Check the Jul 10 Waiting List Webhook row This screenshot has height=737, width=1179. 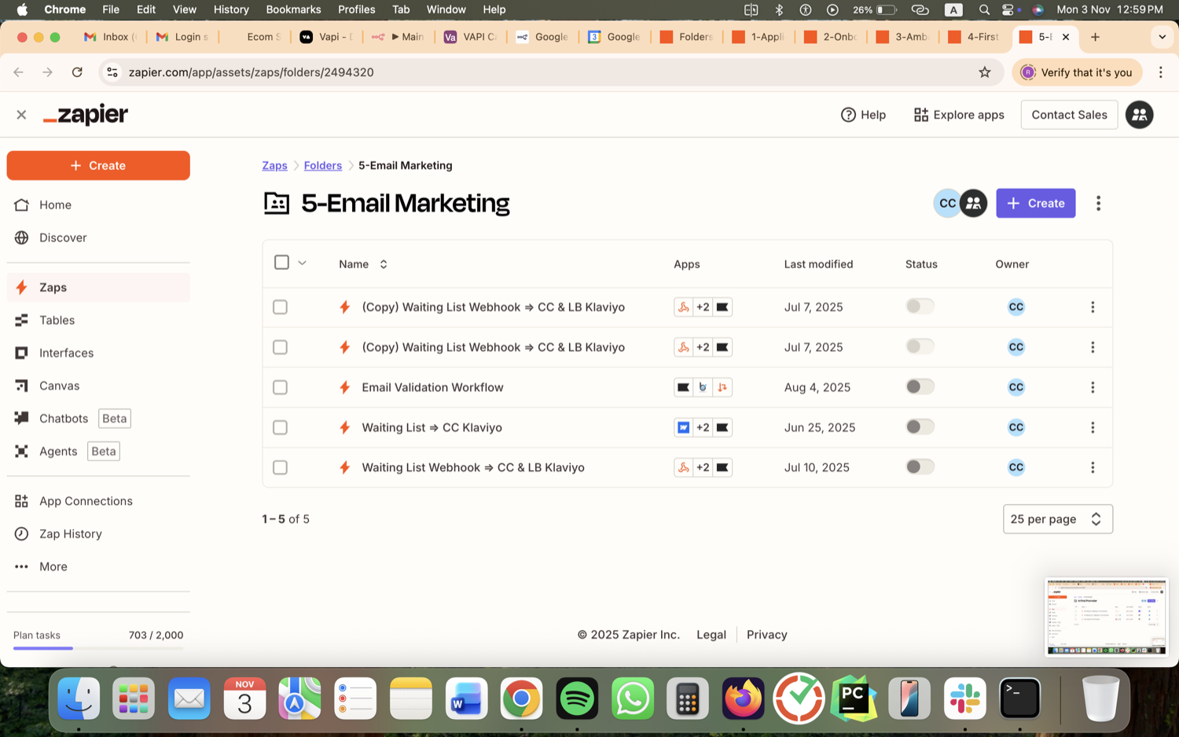(280, 467)
